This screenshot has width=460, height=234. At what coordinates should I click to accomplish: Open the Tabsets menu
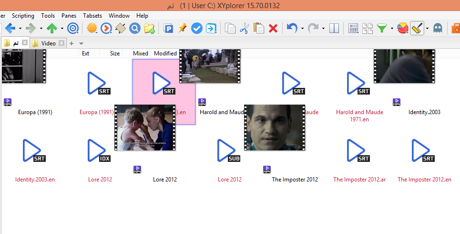point(92,16)
